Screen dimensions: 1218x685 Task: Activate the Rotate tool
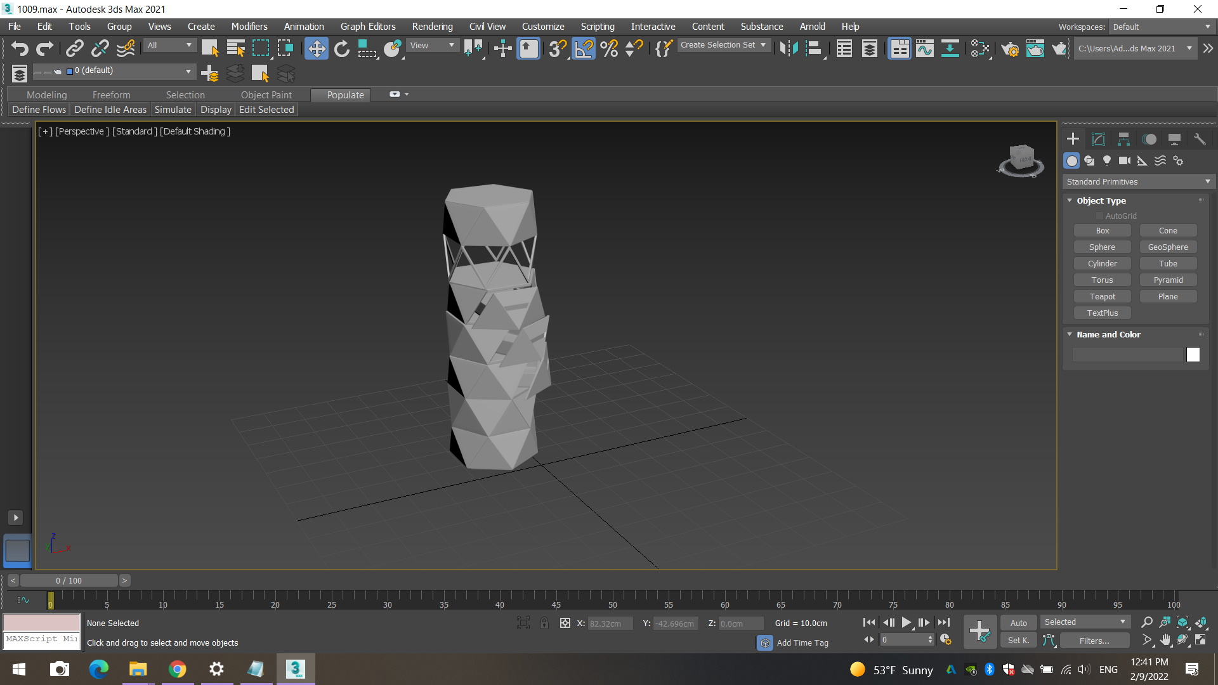pos(342,49)
